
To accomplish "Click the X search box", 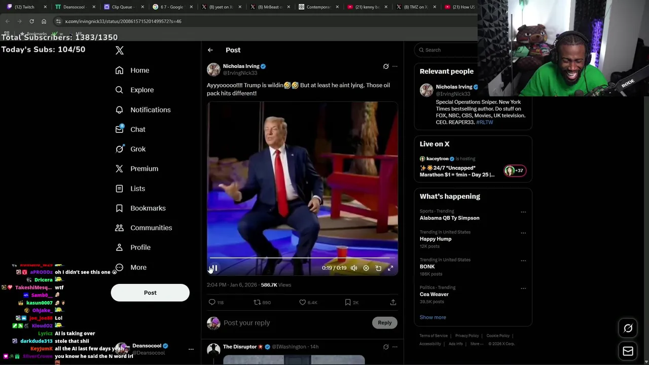I will point(446,50).
